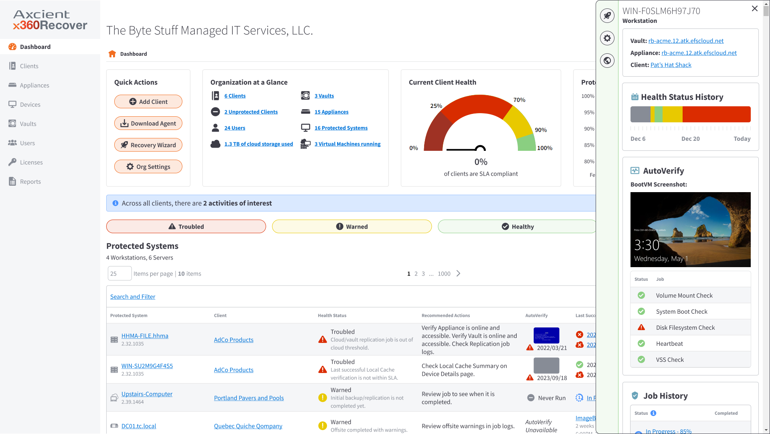Screen dimensions: 770x434
Task: Toggle the Healthy filter
Action: [x=517, y=226]
